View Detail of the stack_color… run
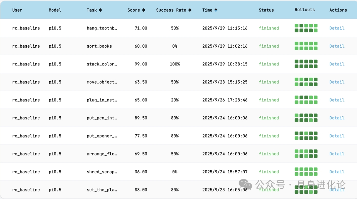This screenshot has height=199, width=357. [x=337, y=64]
